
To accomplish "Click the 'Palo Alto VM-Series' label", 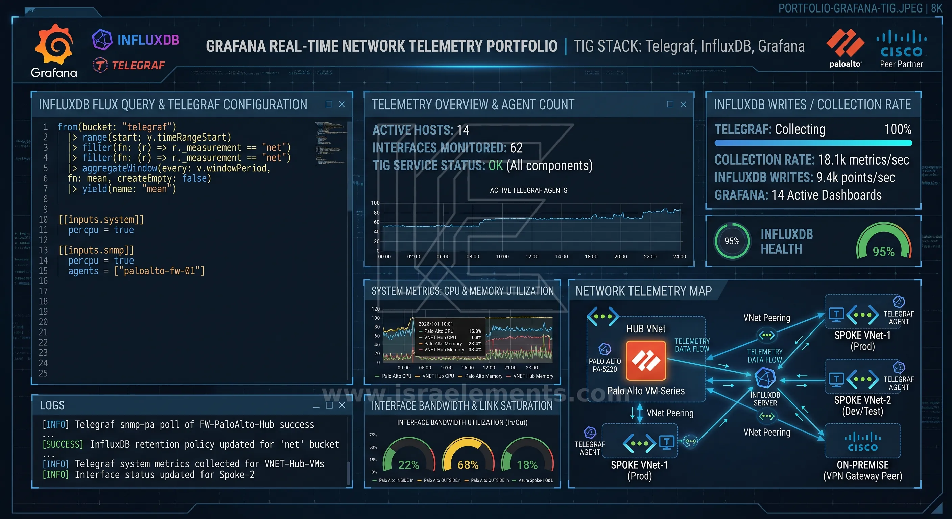I will click(x=646, y=391).
